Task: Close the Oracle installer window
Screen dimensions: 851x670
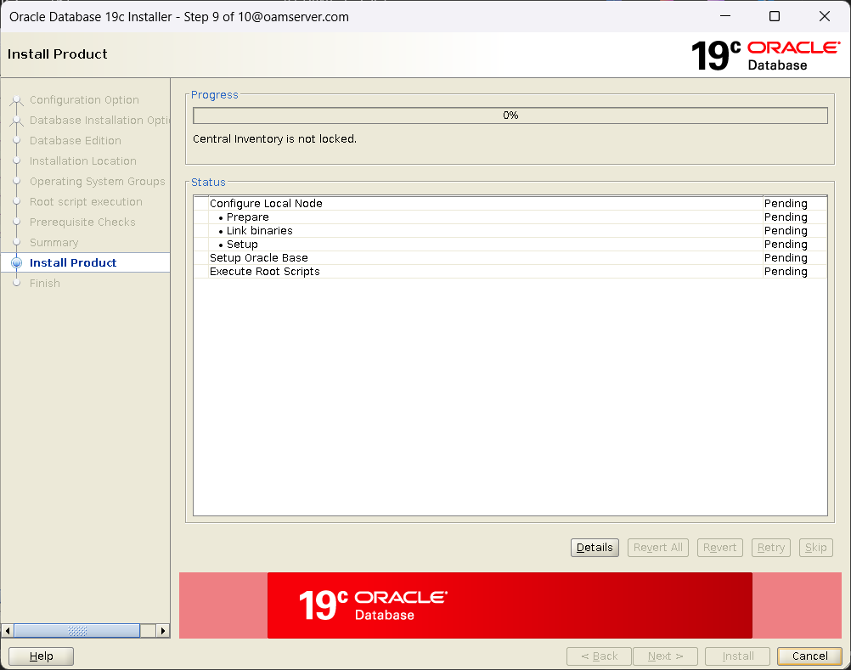Action: tap(824, 16)
